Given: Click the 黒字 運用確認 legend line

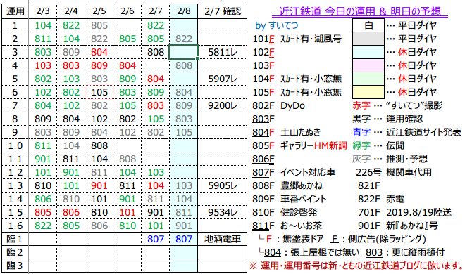Looking at the screenshot, I should (387, 119).
